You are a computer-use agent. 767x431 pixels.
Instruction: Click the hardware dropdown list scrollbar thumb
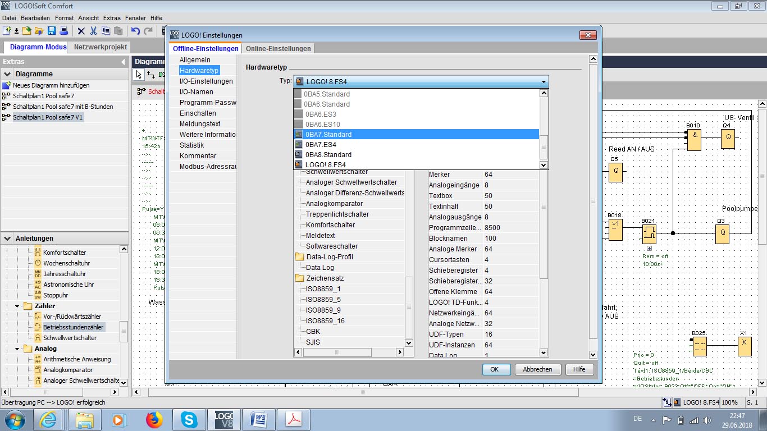[x=544, y=148]
